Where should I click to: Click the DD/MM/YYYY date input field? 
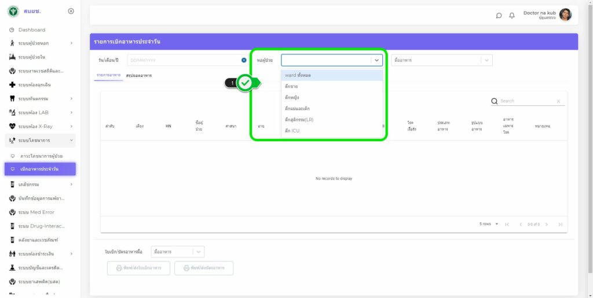click(x=182, y=60)
